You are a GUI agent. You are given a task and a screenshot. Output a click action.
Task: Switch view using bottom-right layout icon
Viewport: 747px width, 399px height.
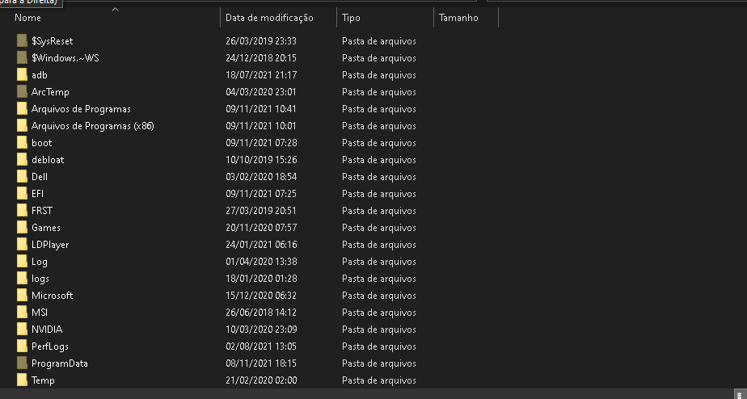click(740, 395)
